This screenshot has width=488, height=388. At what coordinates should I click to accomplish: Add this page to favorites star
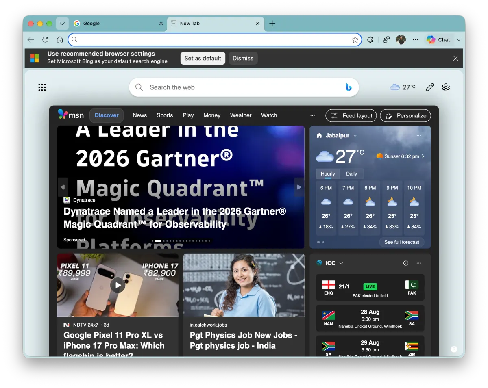(x=355, y=40)
